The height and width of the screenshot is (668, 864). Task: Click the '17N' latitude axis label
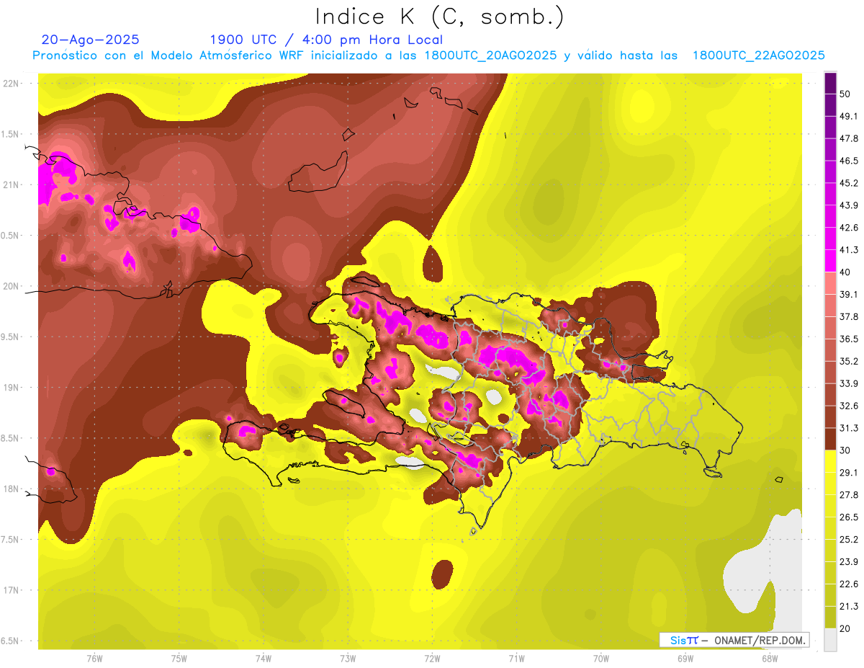click(11, 590)
